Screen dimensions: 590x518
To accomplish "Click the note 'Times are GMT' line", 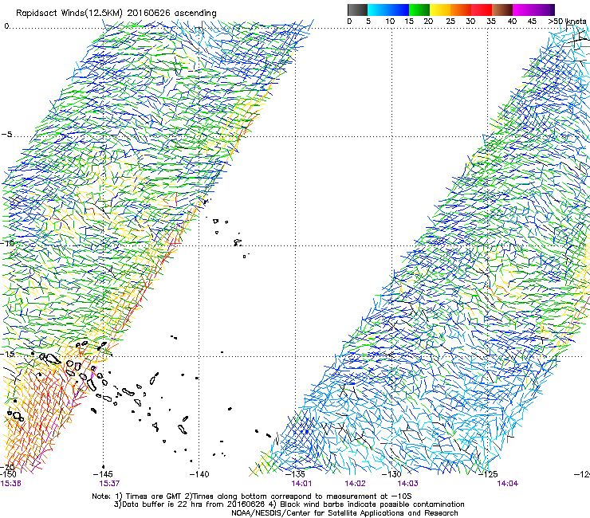I will (252, 496).
